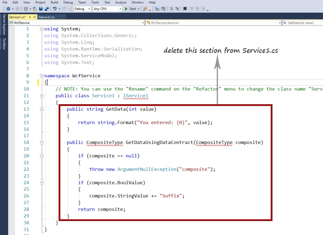Image resolution: width=323 pixels, height=235 pixels.
Task: Collapse the GetDataUsingDataContract method block
Action: pos(41,142)
